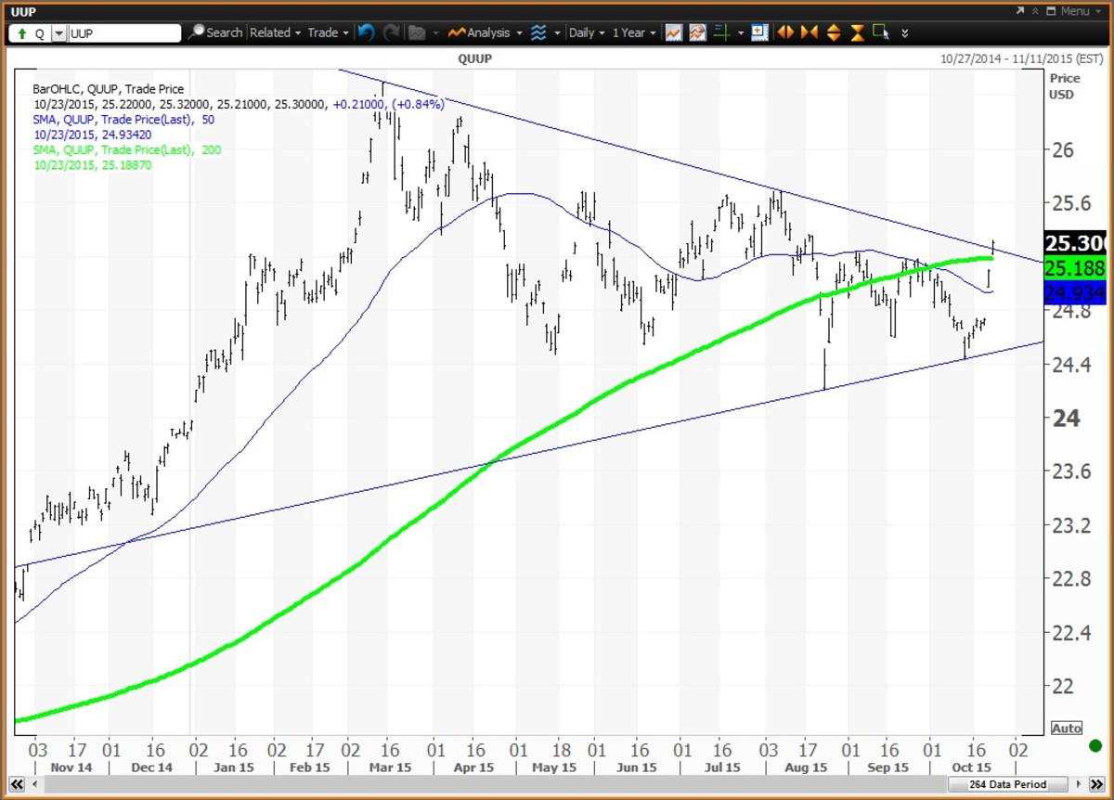Click the Search button
1114x800 pixels.
click(x=215, y=32)
